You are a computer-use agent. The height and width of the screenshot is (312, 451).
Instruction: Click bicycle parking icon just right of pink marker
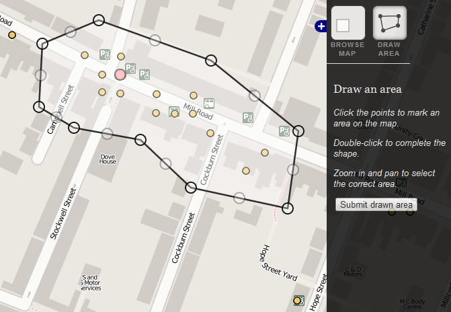(x=130, y=69)
